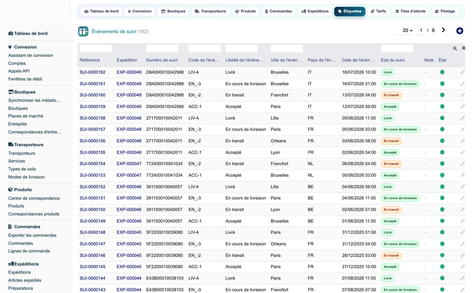Open the rows per page dropdown showing 20
The height and width of the screenshot is (293, 474).
click(x=407, y=30)
